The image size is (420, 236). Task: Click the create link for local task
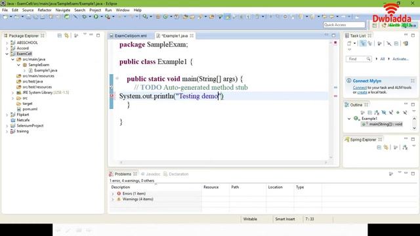point(362,92)
